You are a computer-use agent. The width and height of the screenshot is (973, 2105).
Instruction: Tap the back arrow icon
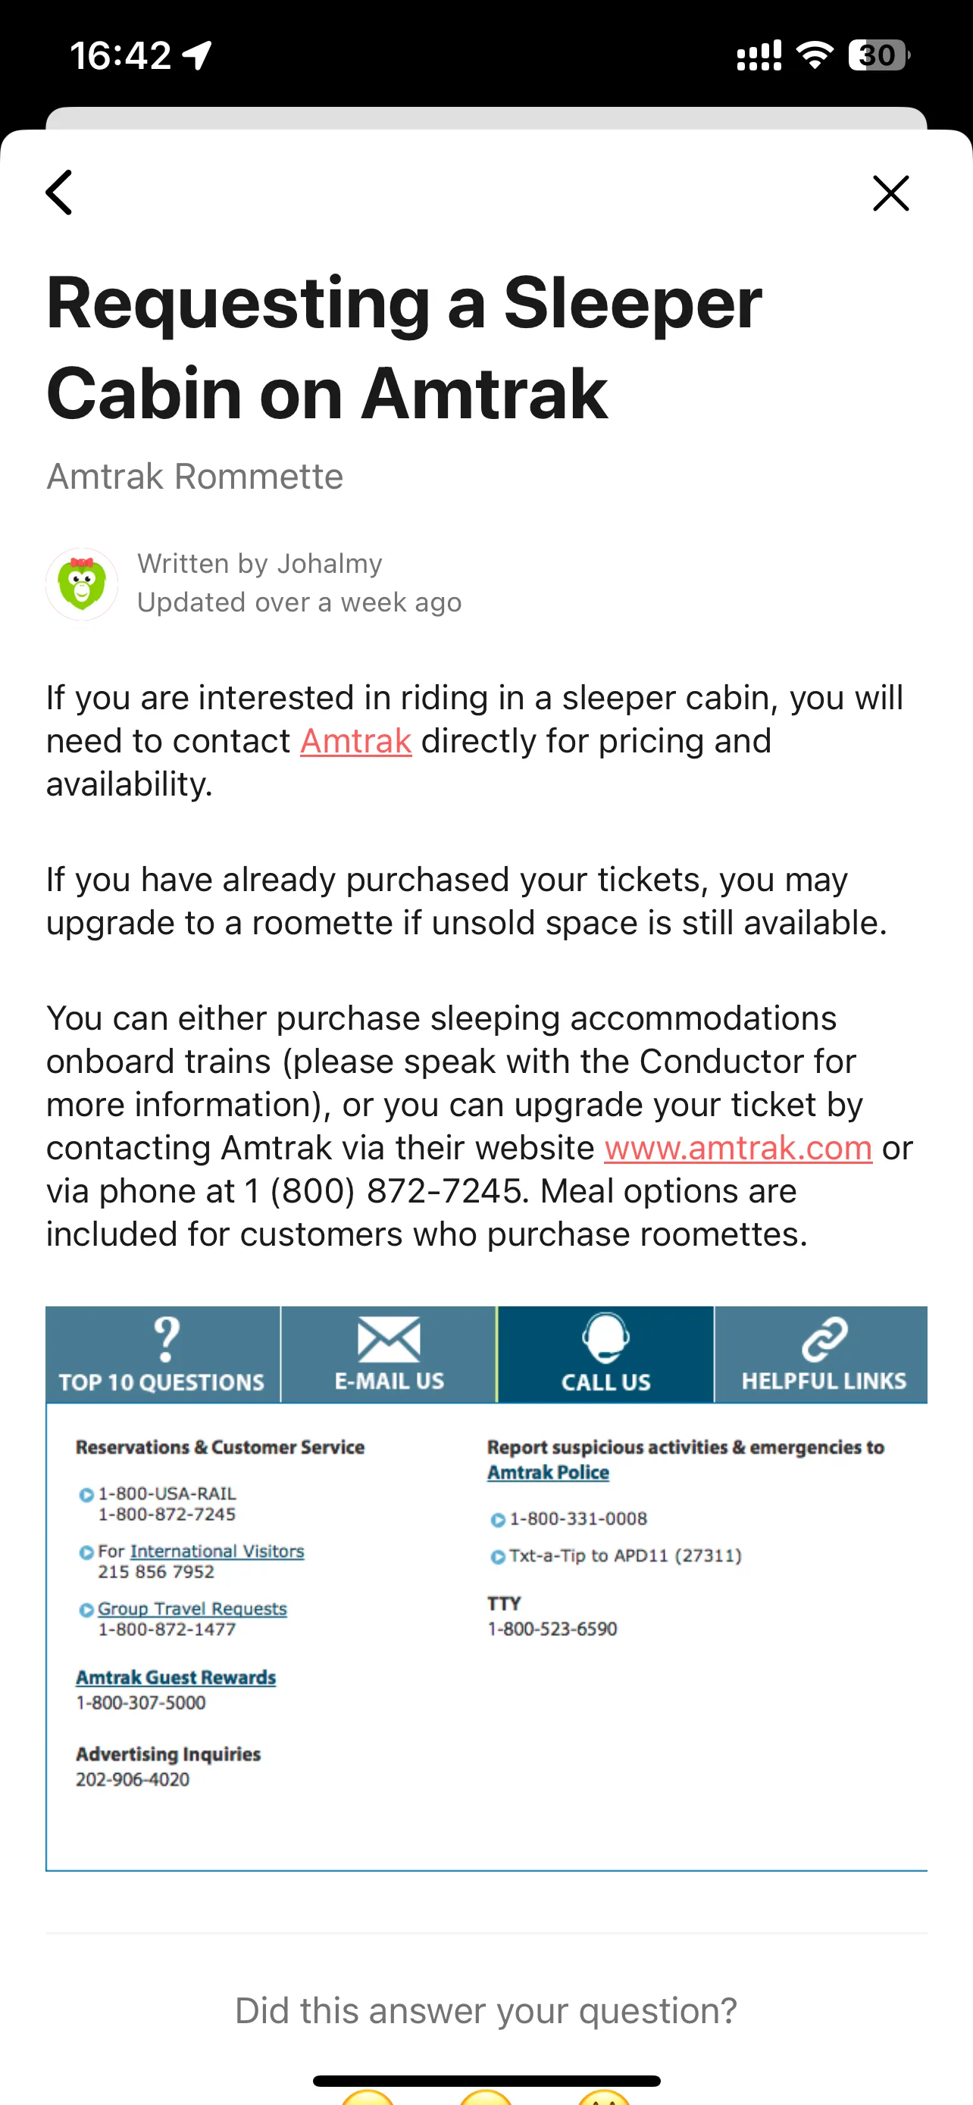(59, 193)
